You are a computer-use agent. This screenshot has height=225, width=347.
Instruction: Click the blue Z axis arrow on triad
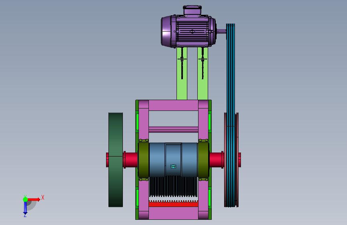click(x=25, y=208)
